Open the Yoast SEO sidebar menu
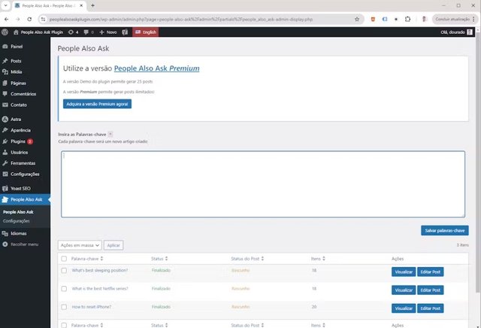The height and width of the screenshot is (328, 481). pyautogui.click(x=20, y=188)
